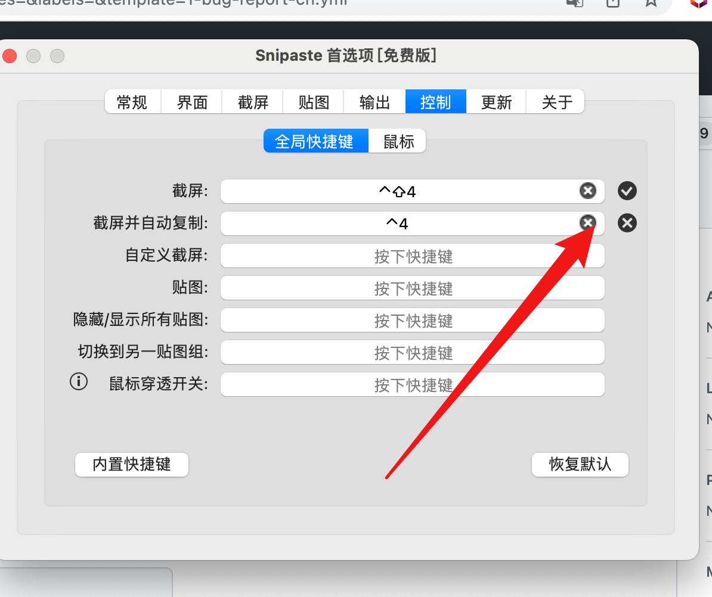Click the translate icon in the browser toolbar

[x=574, y=4]
